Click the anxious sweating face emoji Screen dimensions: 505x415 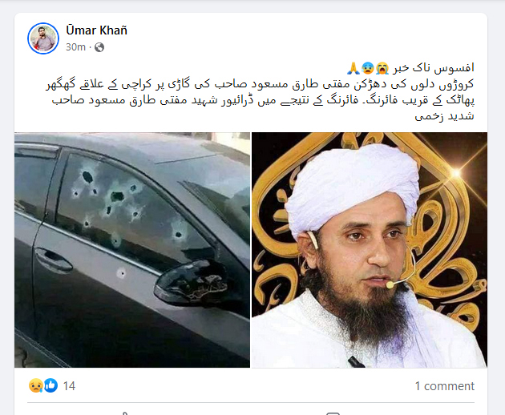[368, 68]
